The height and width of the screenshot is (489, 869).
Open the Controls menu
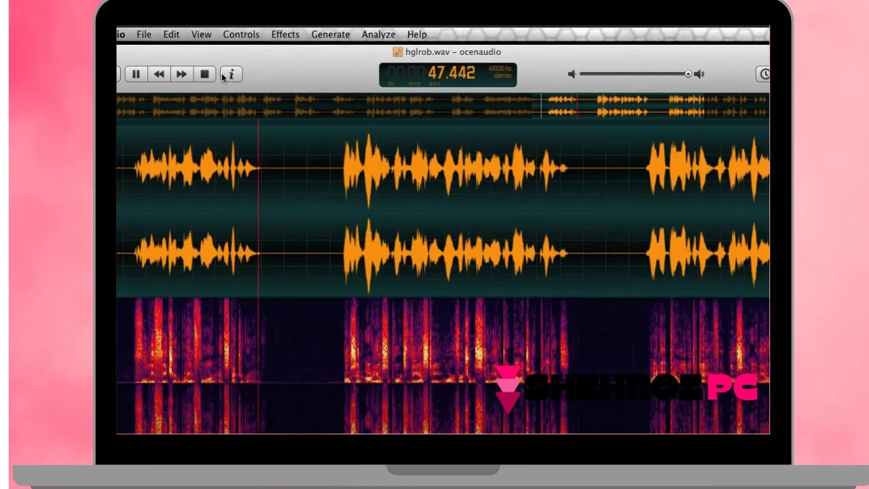pos(241,35)
